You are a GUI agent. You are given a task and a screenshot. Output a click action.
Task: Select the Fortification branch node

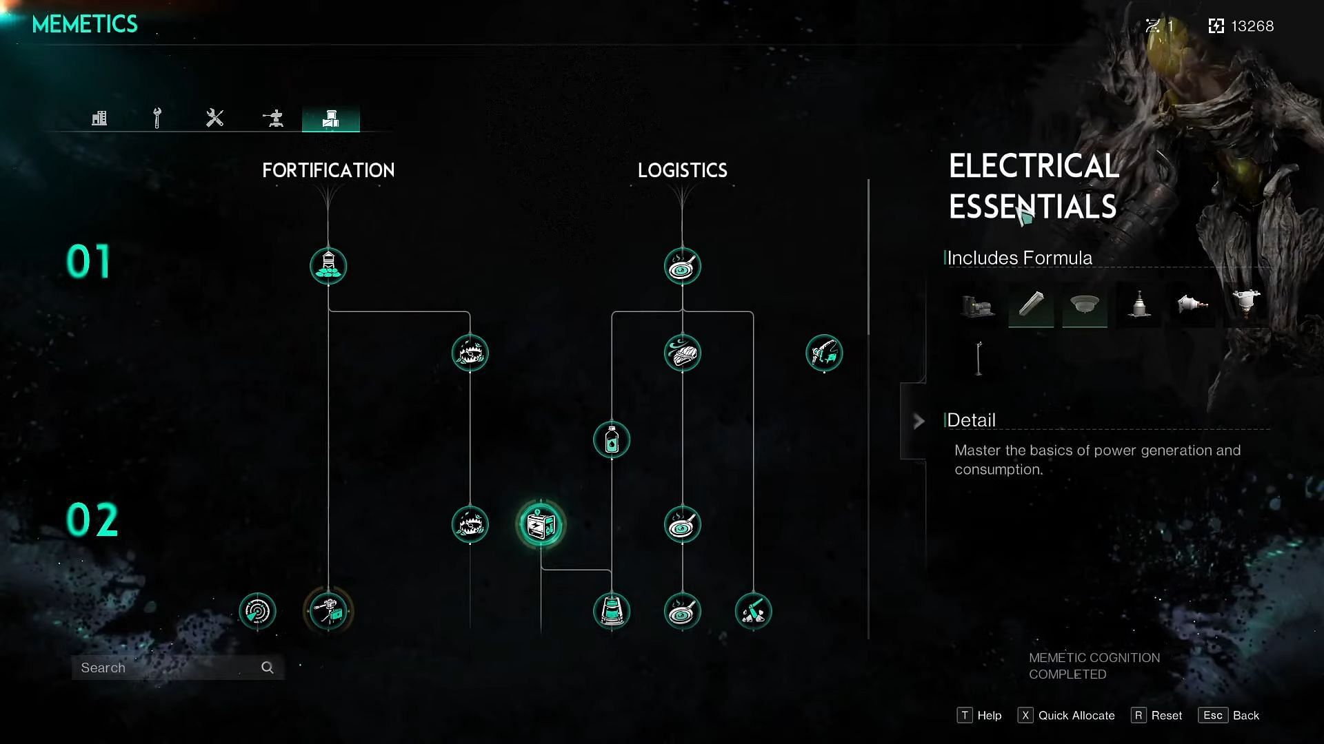[x=328, y=266]
